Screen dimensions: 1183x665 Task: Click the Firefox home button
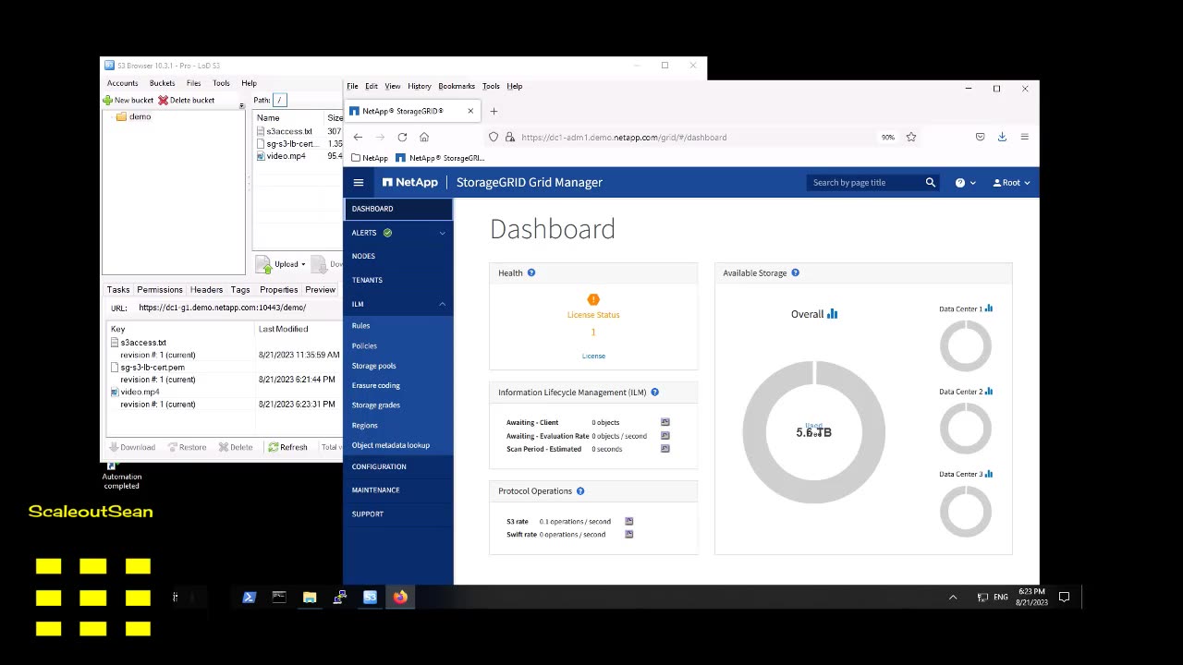pyautogui.click(x=424, y=138)
